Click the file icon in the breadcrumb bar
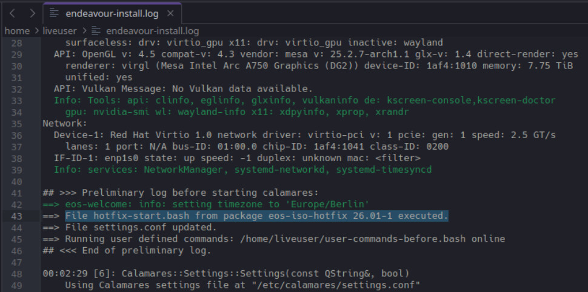Screen dimensions: 588x292 point(97,30)
